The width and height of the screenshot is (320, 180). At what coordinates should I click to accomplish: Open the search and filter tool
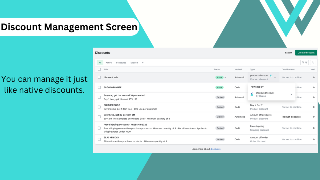(304, 62)
